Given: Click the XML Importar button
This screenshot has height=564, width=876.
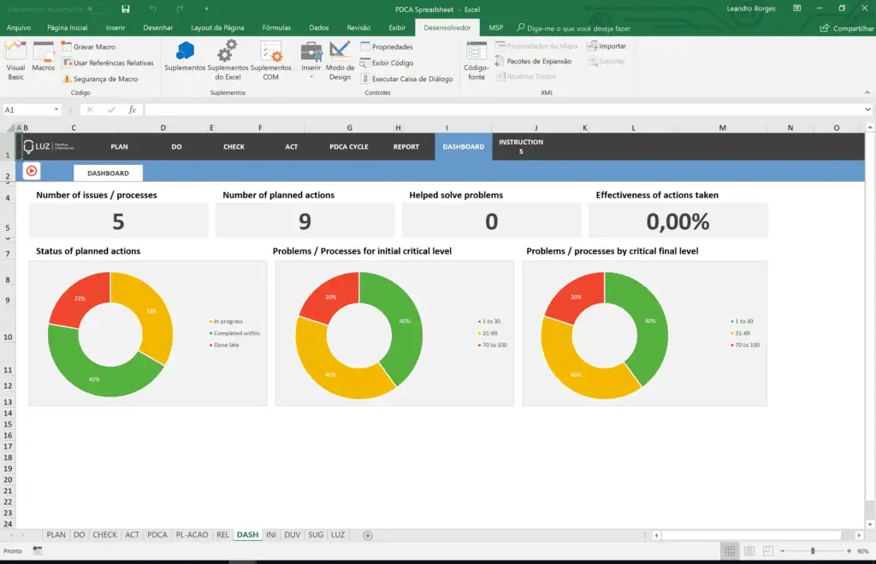Looking at the screenshot, I should (607, 46).
